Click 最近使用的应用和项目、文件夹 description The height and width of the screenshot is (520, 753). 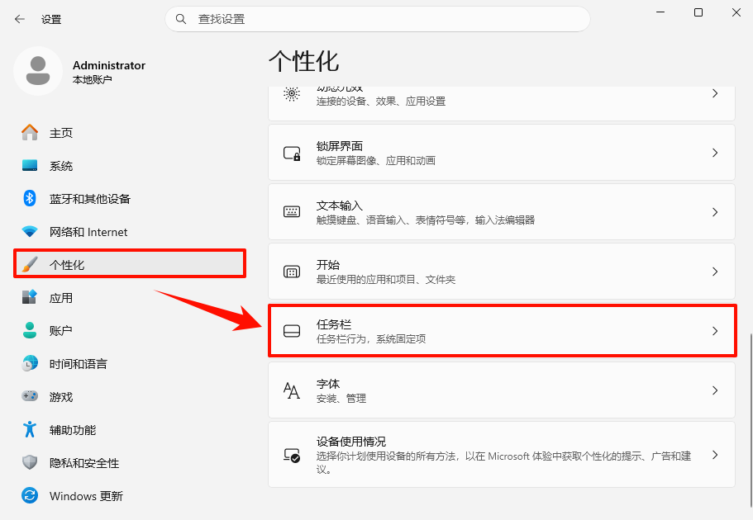coord(386,280)
